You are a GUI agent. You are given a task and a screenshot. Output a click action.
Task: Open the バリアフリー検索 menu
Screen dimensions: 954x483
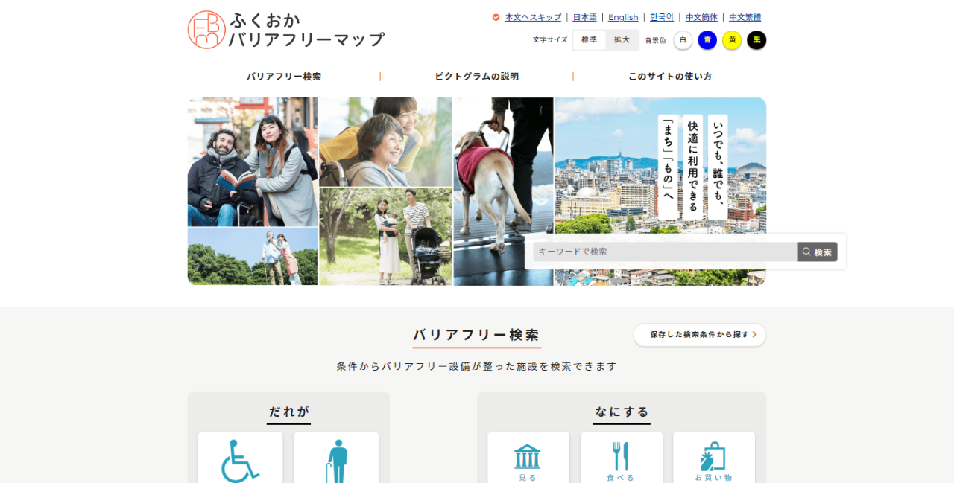pos(284,76)
